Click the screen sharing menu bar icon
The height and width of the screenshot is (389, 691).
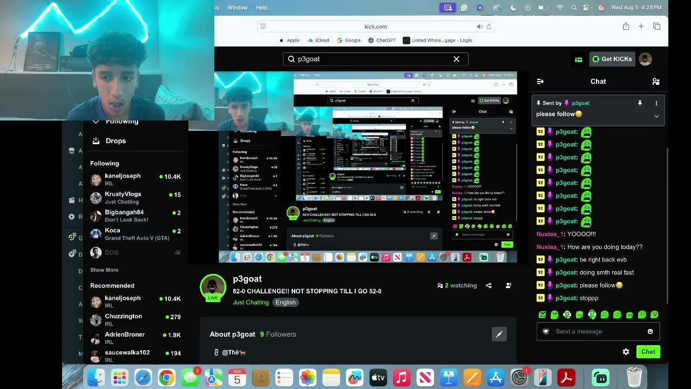point(448,8)
